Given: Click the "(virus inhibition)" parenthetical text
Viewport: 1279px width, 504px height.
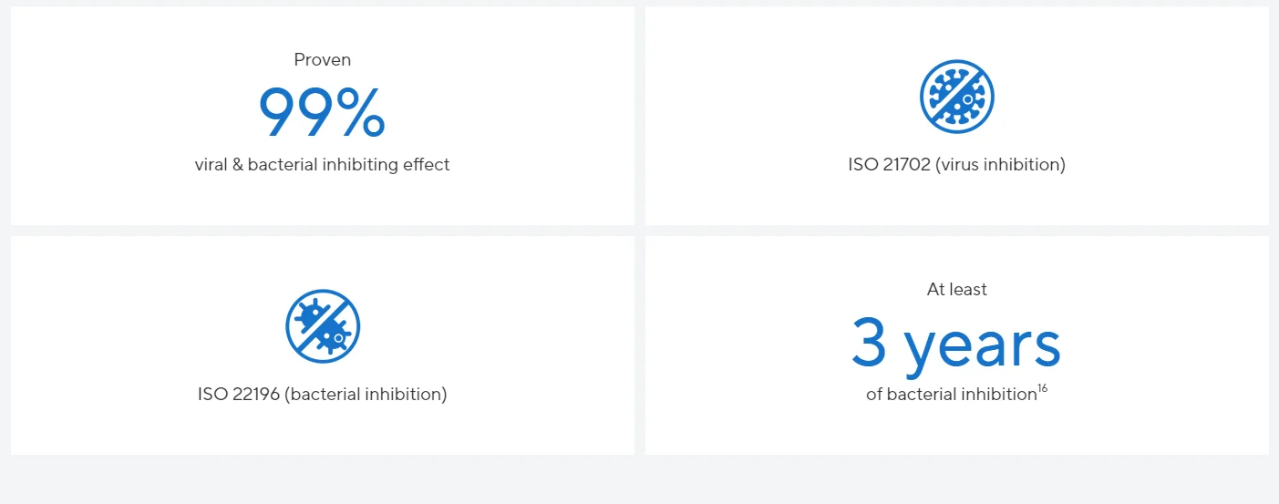Looking at the screenshot, I should [x=1000, y=165].
